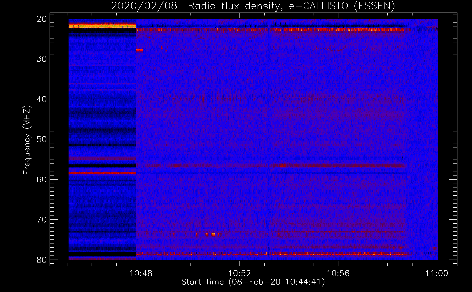Click the red band near 58 MHz at left

click(102, 173)
